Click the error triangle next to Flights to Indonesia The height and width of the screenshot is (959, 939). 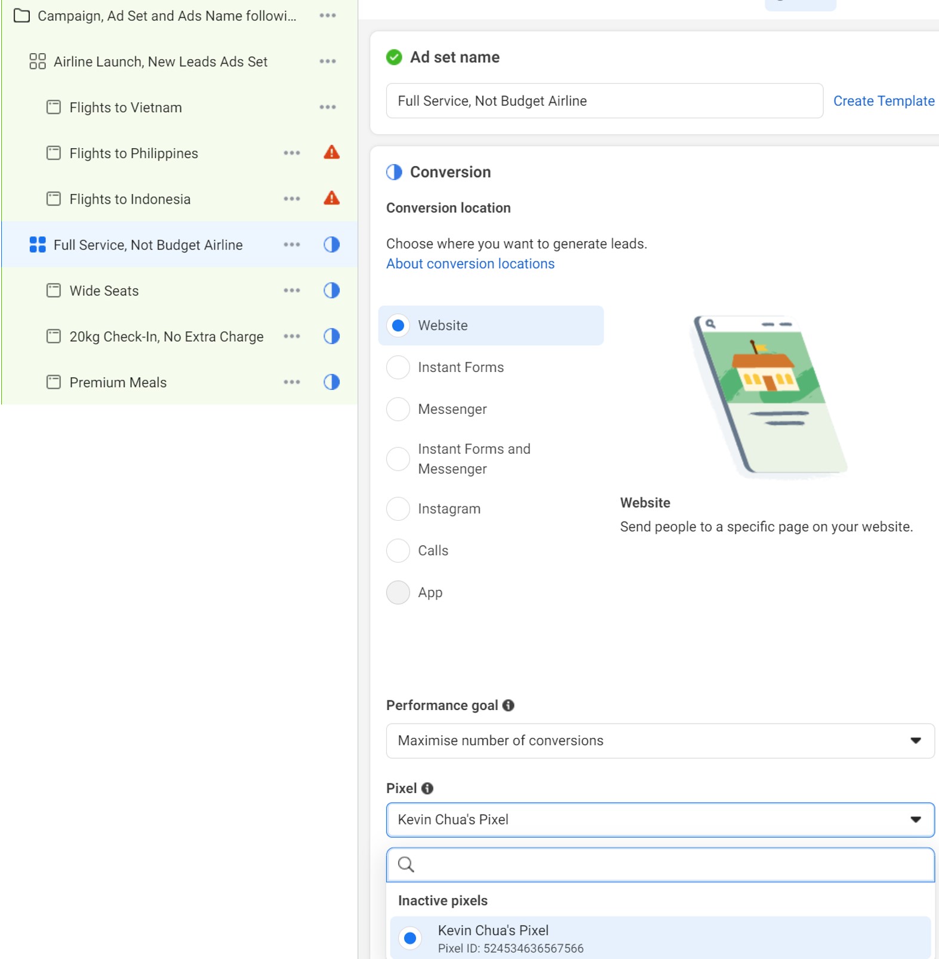[331, 199]
